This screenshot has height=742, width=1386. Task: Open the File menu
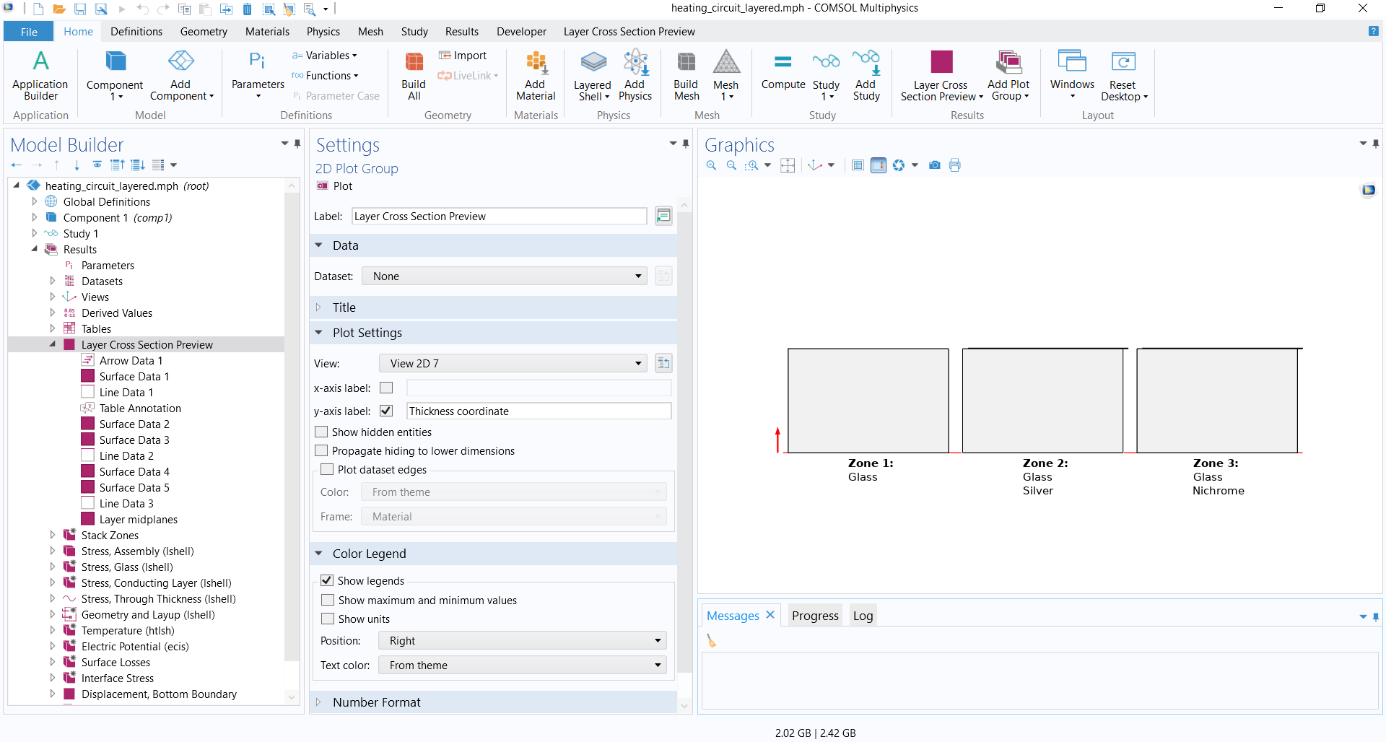pyautogui.click(x=29, y=32)
